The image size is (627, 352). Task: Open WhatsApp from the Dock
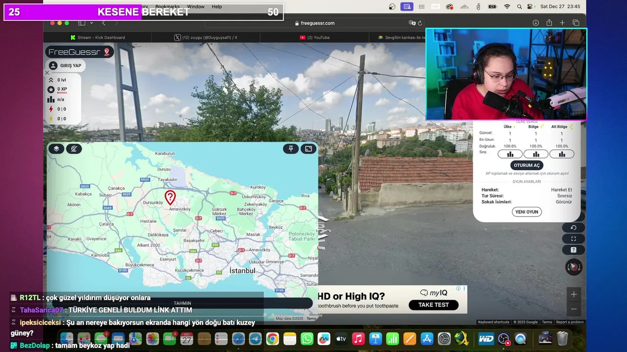pyautogui.click(x=307, y=338)
